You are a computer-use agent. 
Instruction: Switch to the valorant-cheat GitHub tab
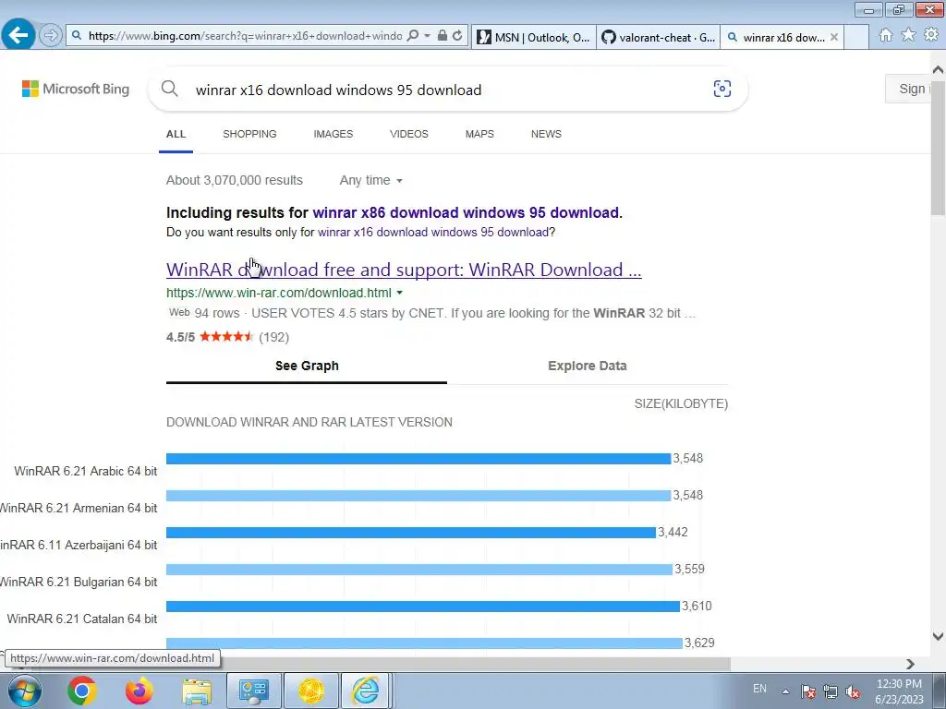point(658,37)
